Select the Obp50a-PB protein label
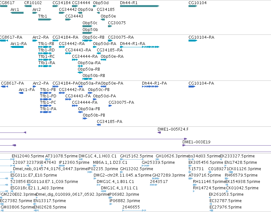 [x=89, y=109]
